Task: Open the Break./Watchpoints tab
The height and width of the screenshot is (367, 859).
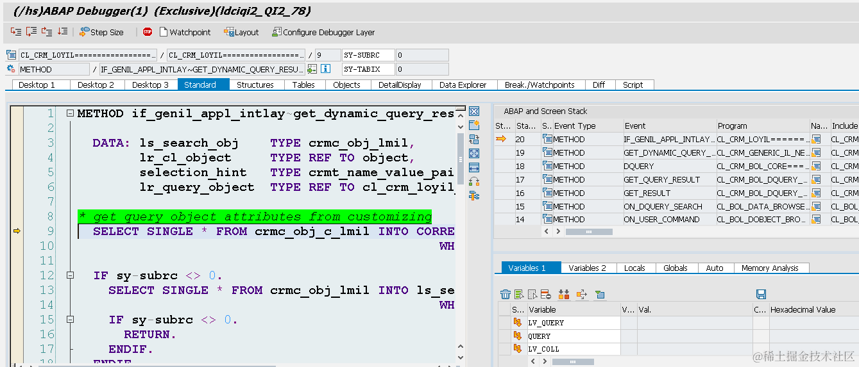Action: point(540,85)
